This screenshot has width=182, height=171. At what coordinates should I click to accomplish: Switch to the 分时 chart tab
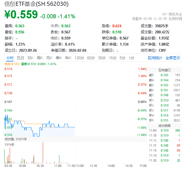(x=10, y=58)
